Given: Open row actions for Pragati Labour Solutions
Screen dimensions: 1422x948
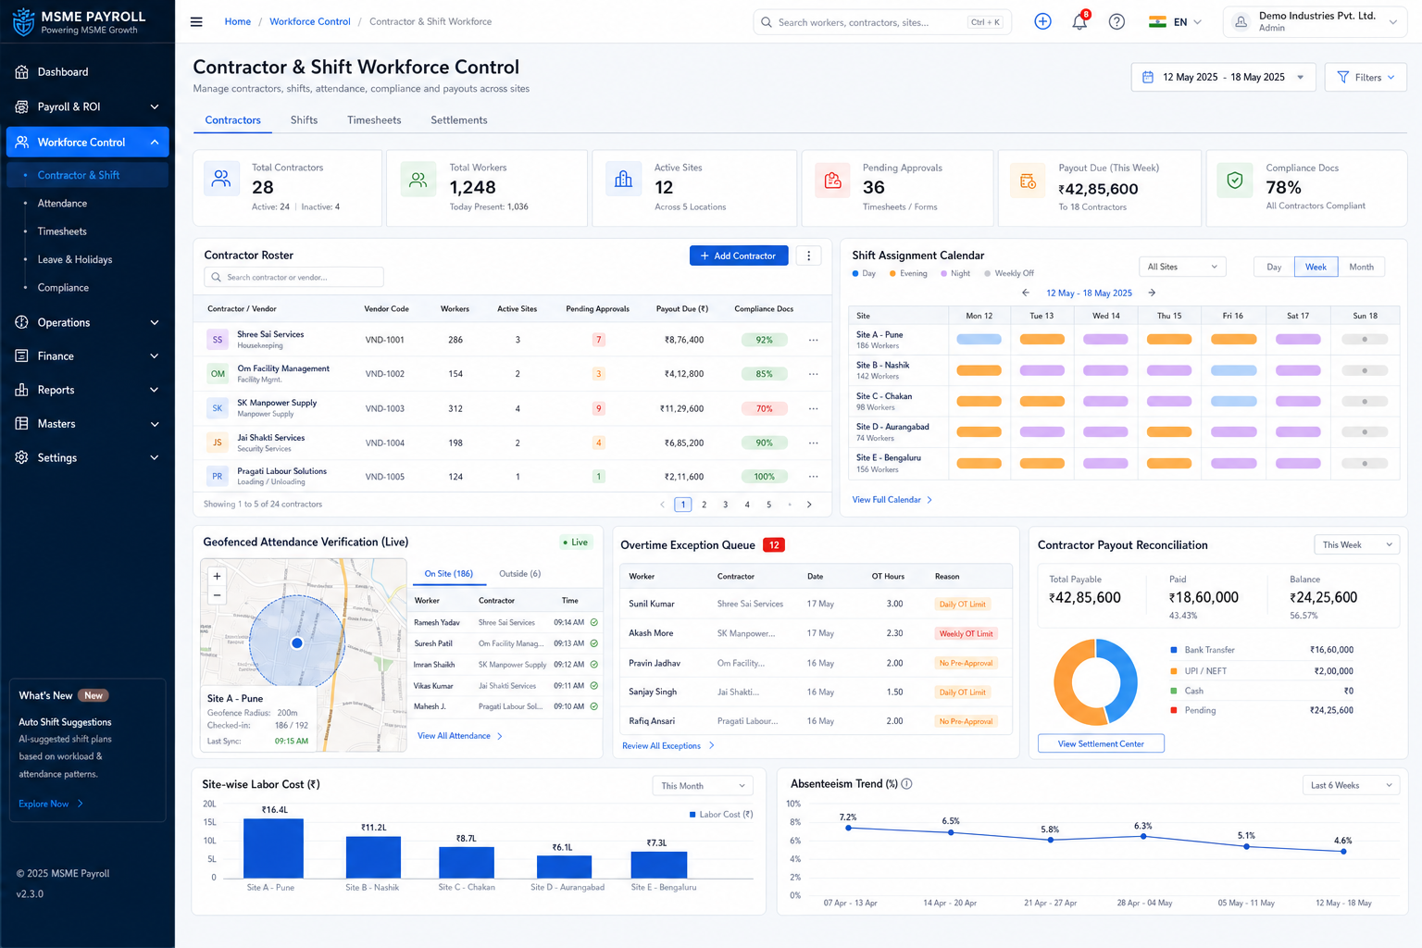Looking at the screenshot, I should point(813,477).
